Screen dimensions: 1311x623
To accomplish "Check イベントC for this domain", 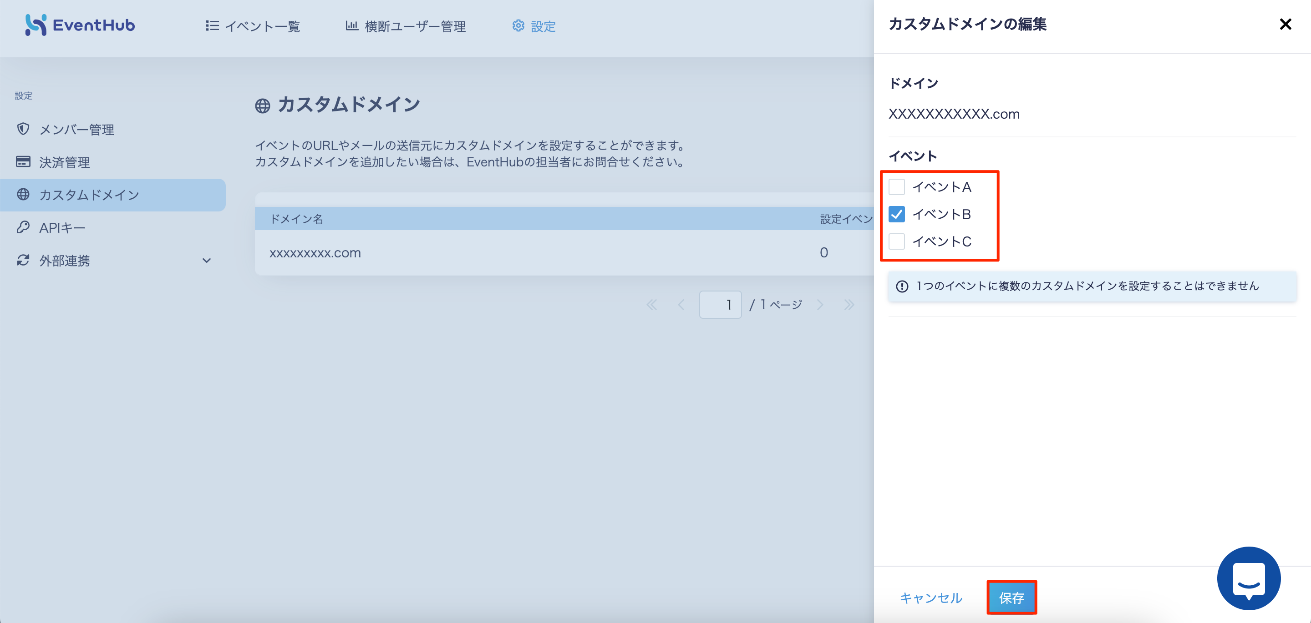I will pyautogui.click(x=896, y=241).
